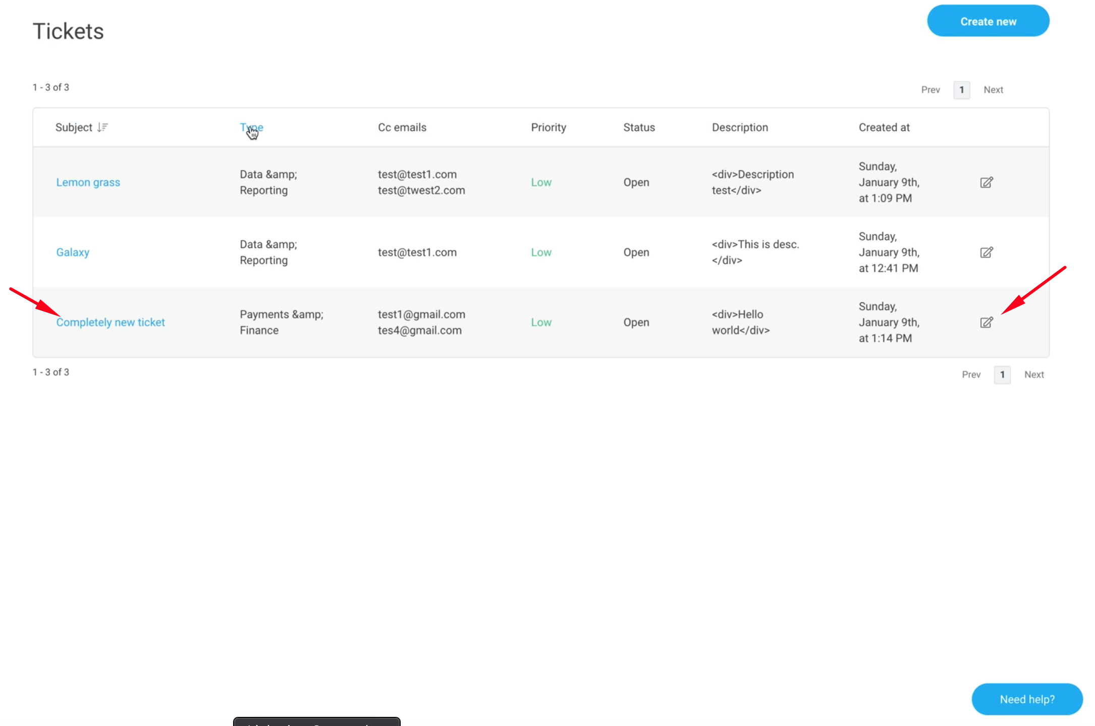Open the Need help? chat button

(x=1027, y=699)
